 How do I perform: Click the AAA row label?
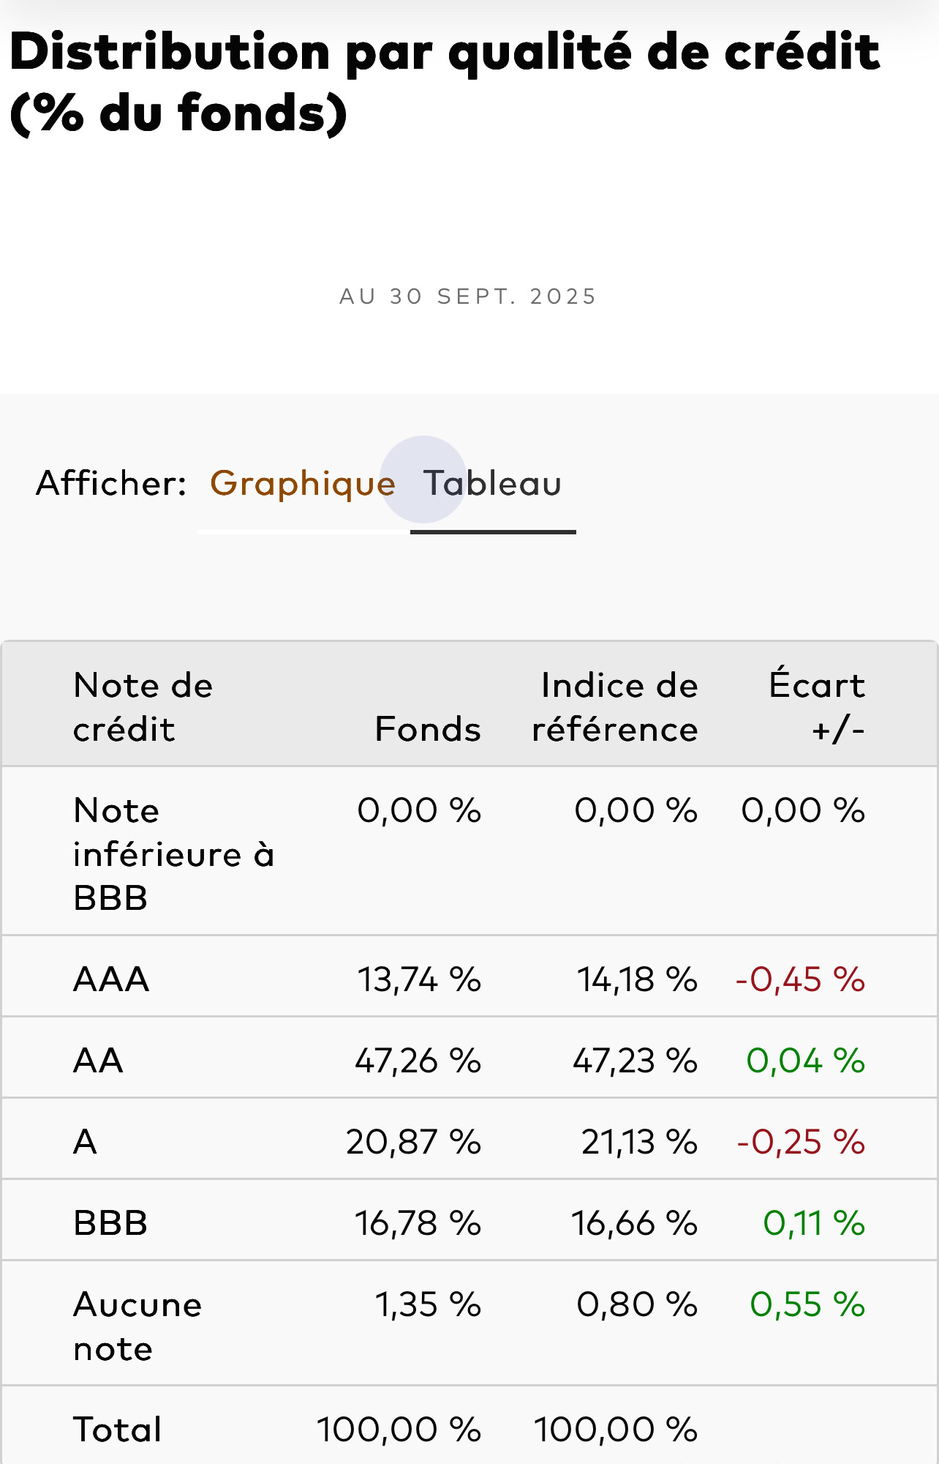[x=111, y=979]
